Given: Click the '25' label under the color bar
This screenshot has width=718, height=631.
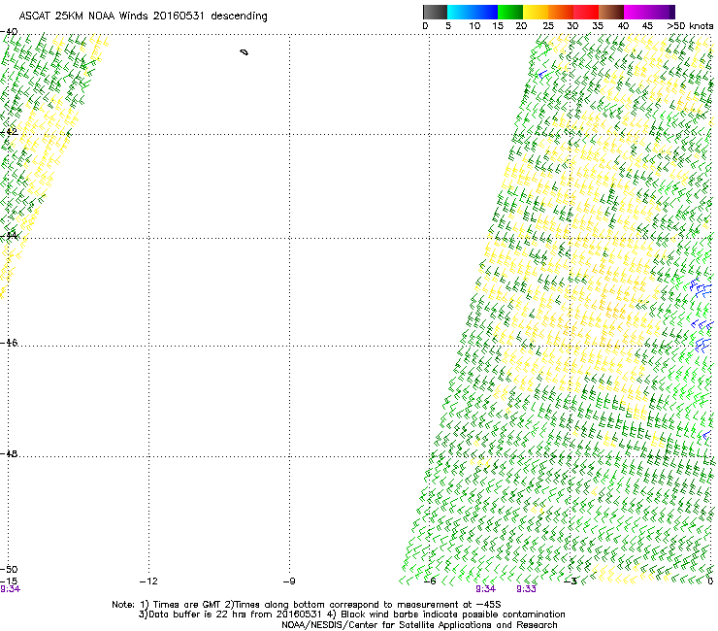Looking at the screenshot, I should coord(548,26).
